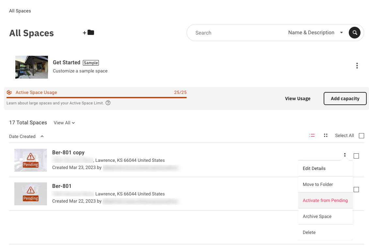Choose Activate from Pending menu item
Image resolution: width=369 pixels, height=246 pixels.
(x=325, y=200)
